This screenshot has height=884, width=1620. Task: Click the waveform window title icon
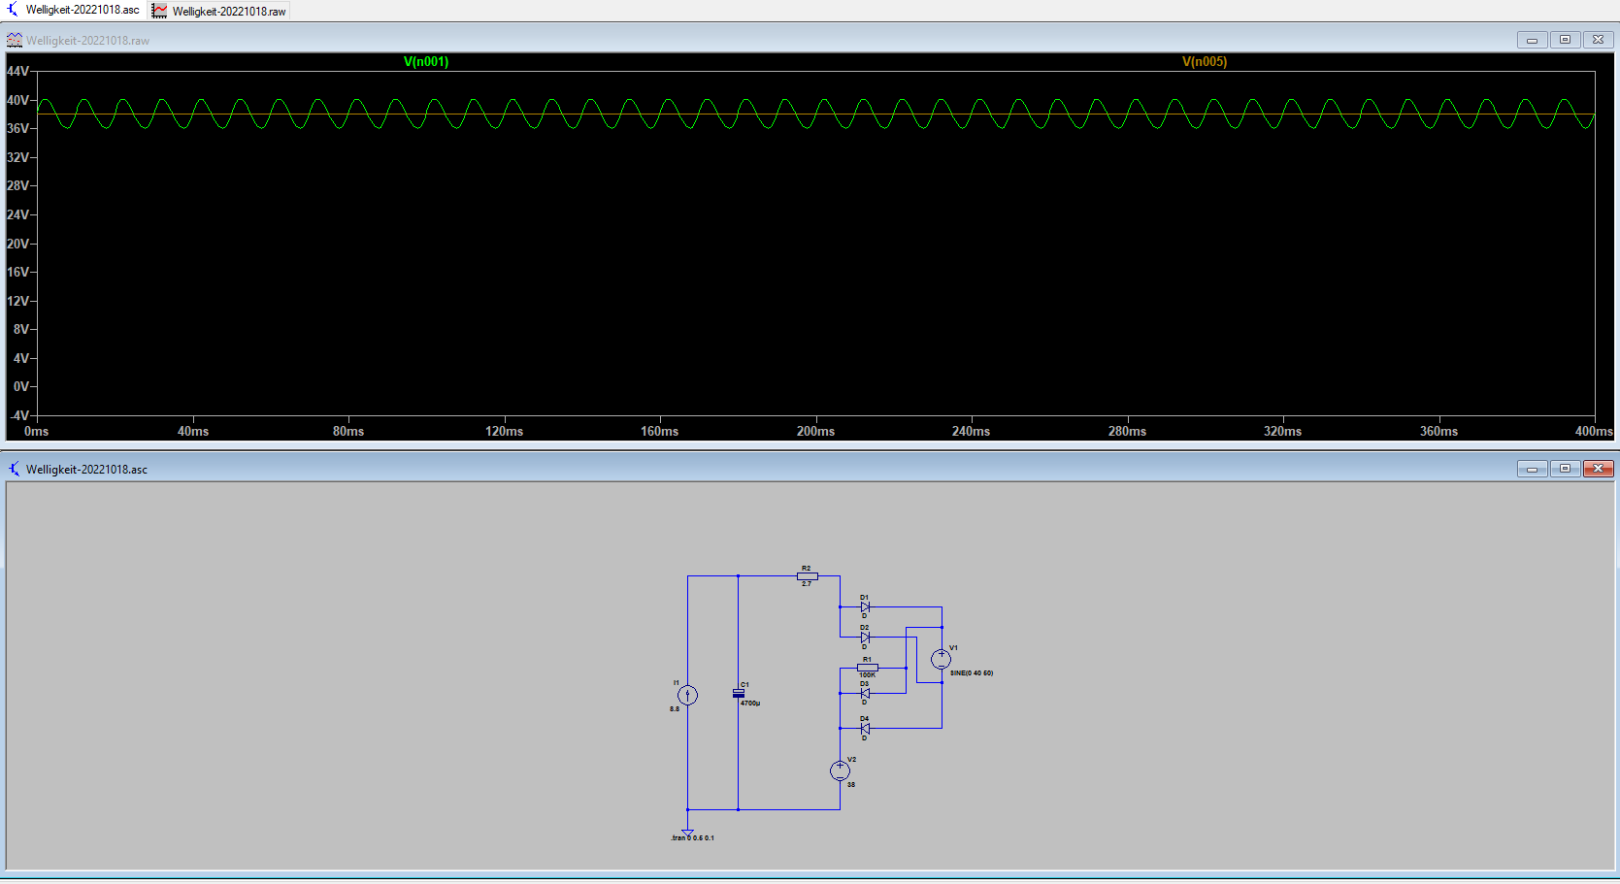tap(15, 40)
